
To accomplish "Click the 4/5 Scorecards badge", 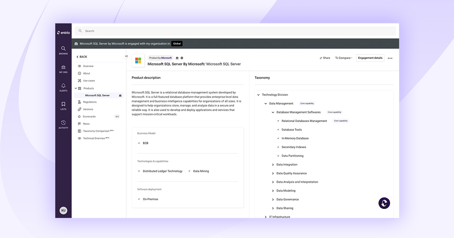I will (x=117, y=116).
